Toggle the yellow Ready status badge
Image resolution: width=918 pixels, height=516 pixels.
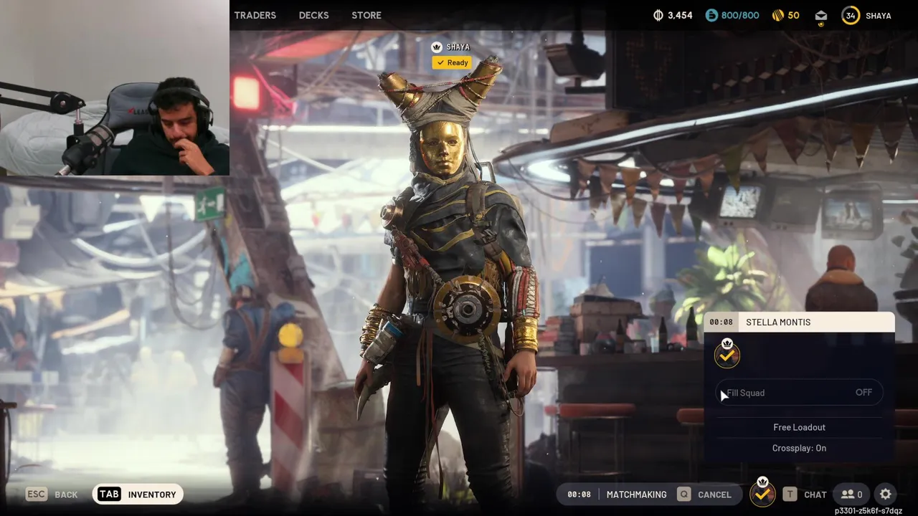452,63
